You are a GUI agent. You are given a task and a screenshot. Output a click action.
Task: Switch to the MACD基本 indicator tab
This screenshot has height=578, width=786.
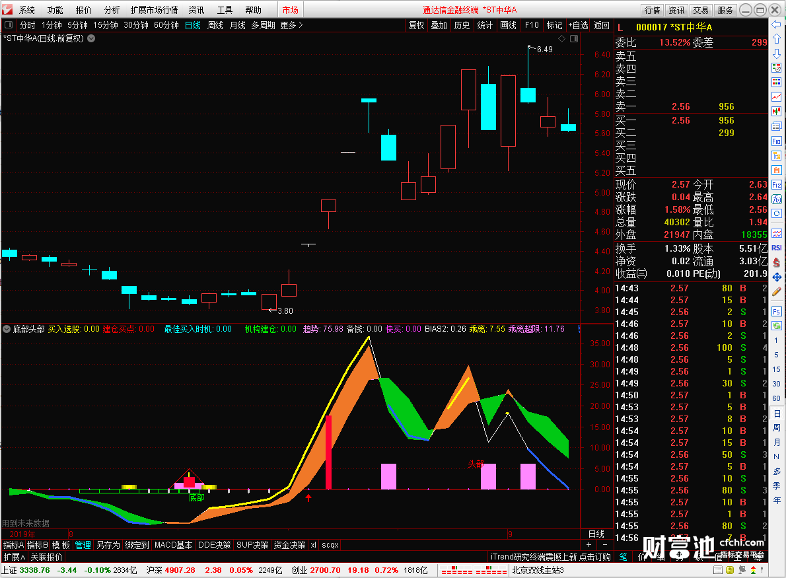174,545
